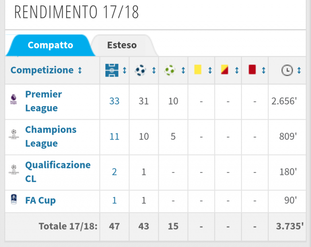Open the Qualificazione CL link
Image resolution: width=311 pixels, height=247 pixels.
(57, 171)
